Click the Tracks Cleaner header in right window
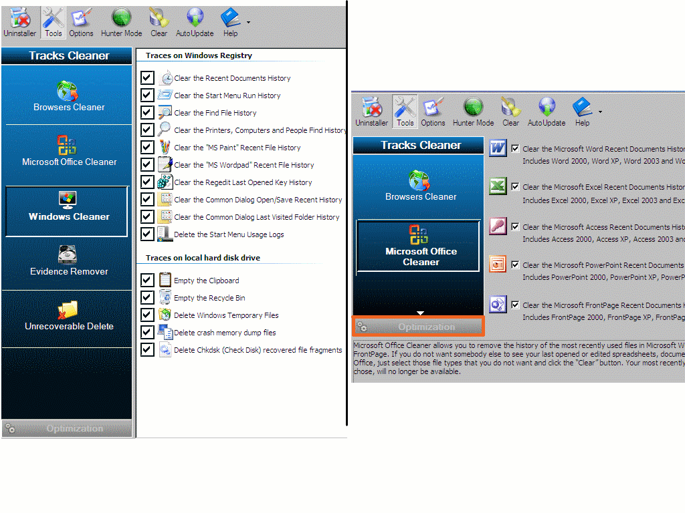This screenshot has height=513, width=685. coord(419,145)
